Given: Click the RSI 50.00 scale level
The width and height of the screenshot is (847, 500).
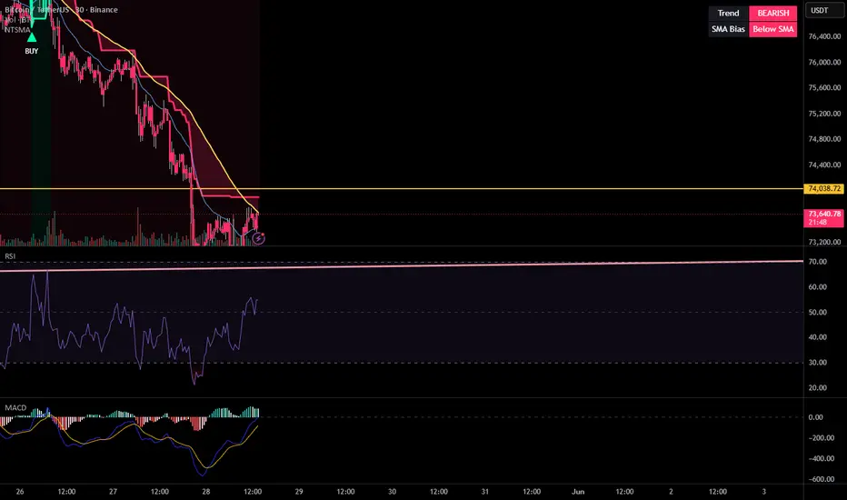Looking at the screenshot, I should tap(817, 312).
